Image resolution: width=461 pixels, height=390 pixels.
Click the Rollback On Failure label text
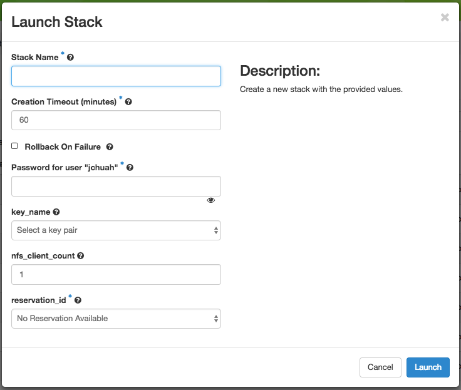click(x=63, y=146)
